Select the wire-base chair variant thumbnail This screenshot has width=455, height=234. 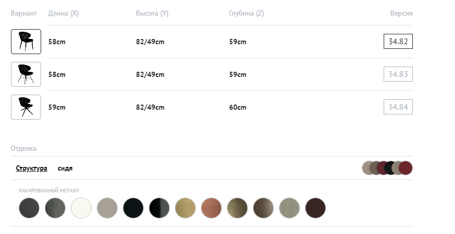click(x=26, y=74)
